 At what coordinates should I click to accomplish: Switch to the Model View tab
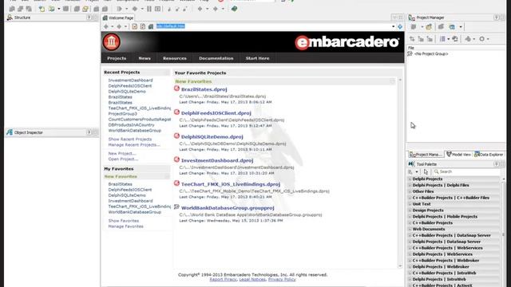[x=458, y=155]
